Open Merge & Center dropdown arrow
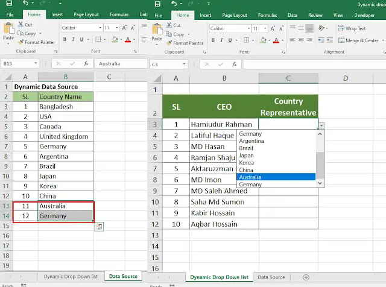Image resolution: width=386 pixels, height=287 pixels. (383, 40)
